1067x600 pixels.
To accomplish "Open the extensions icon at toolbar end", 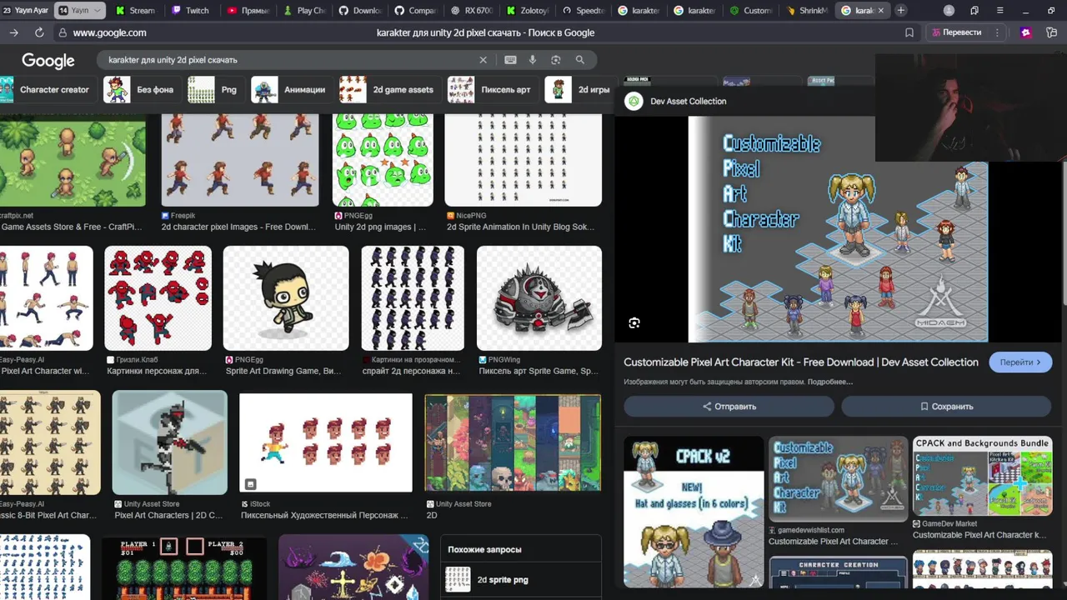I will click(x=1052, y=32).
